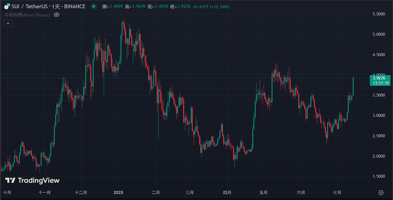Click the 四月 time axis label
The image size is (393, 200).
tap(227, 192)
